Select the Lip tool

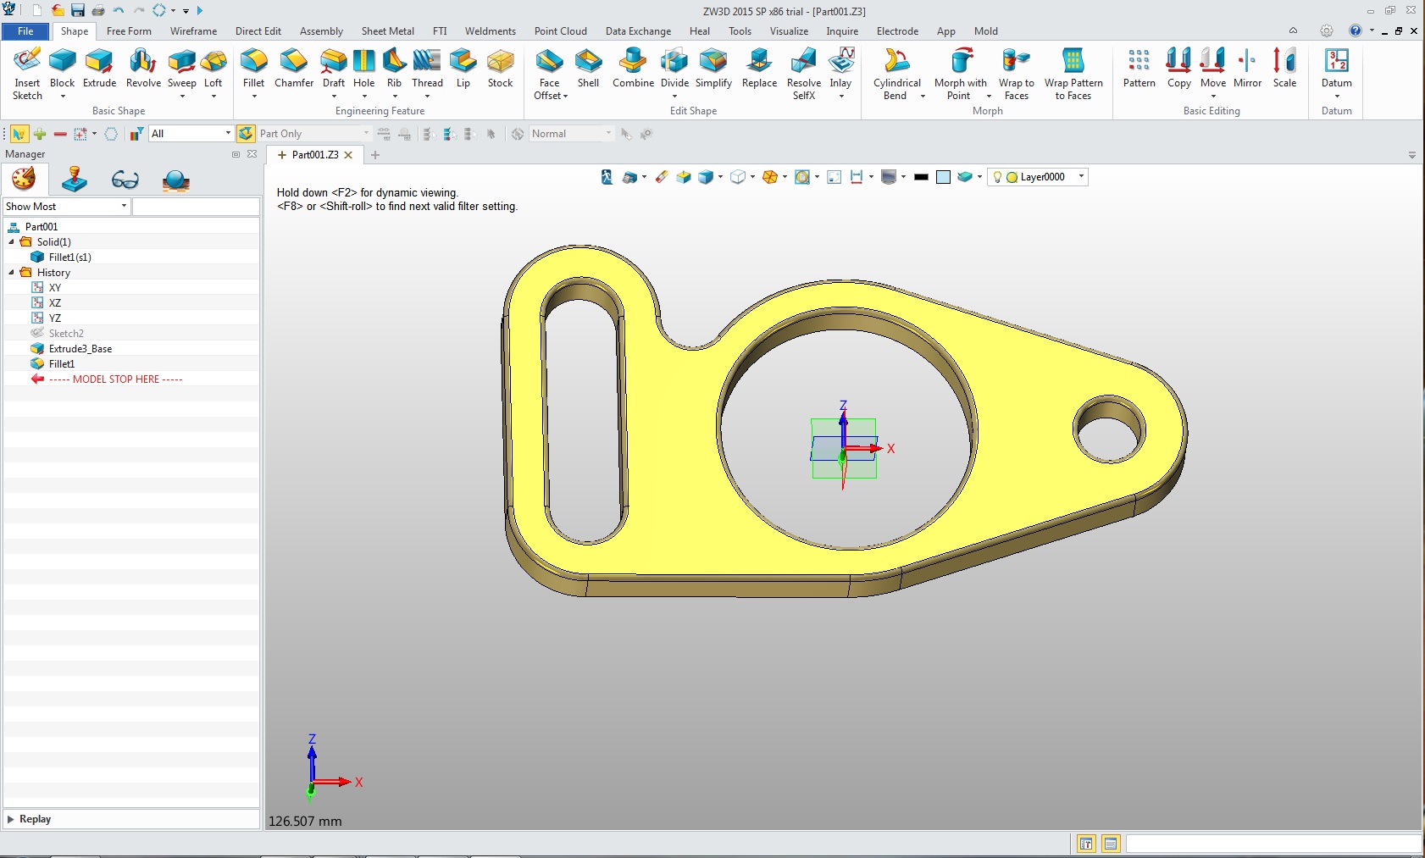pos(463,68)
